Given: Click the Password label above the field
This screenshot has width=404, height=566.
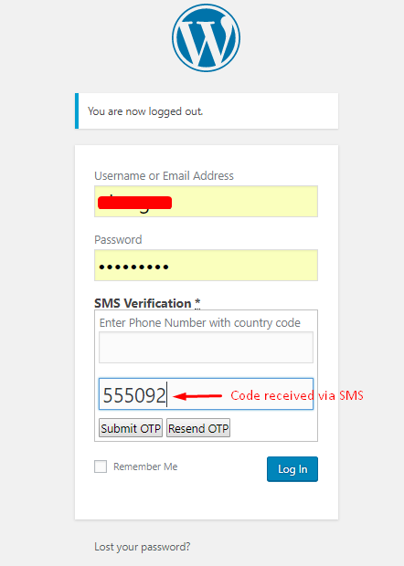Looking at the screenshot, I should (118, 240).
